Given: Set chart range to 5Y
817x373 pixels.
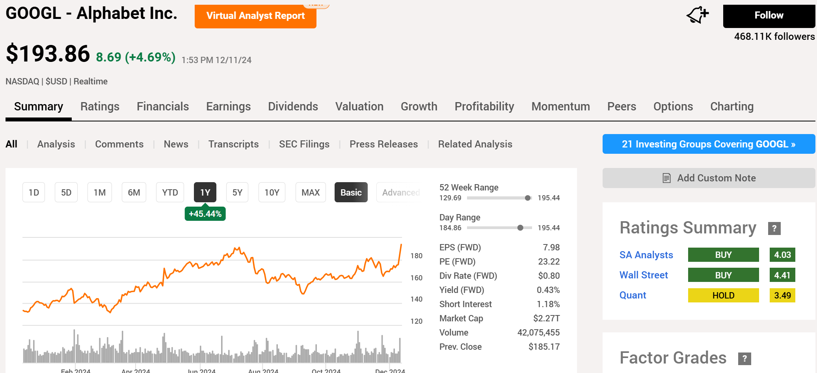Looking at the screenshot, I should pyautogui.click(x=237, y=192).
